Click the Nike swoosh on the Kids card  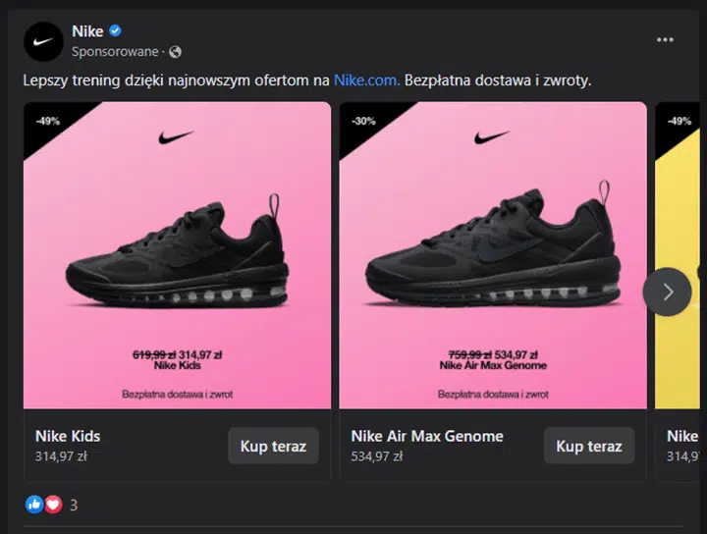[x=176, y=136]
